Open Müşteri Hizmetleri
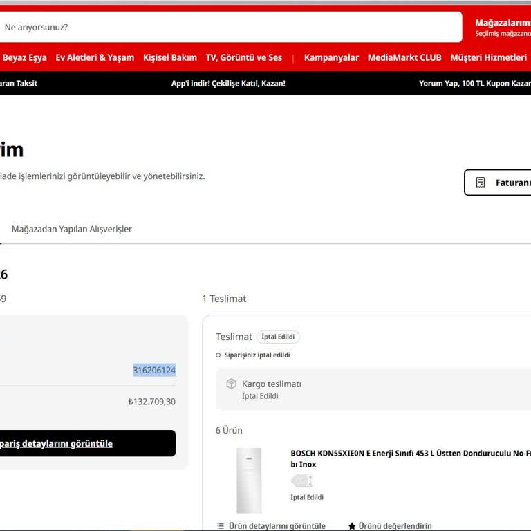Image resolution: width=531 pixels, height=531 pixels. (x=489, y=57)
